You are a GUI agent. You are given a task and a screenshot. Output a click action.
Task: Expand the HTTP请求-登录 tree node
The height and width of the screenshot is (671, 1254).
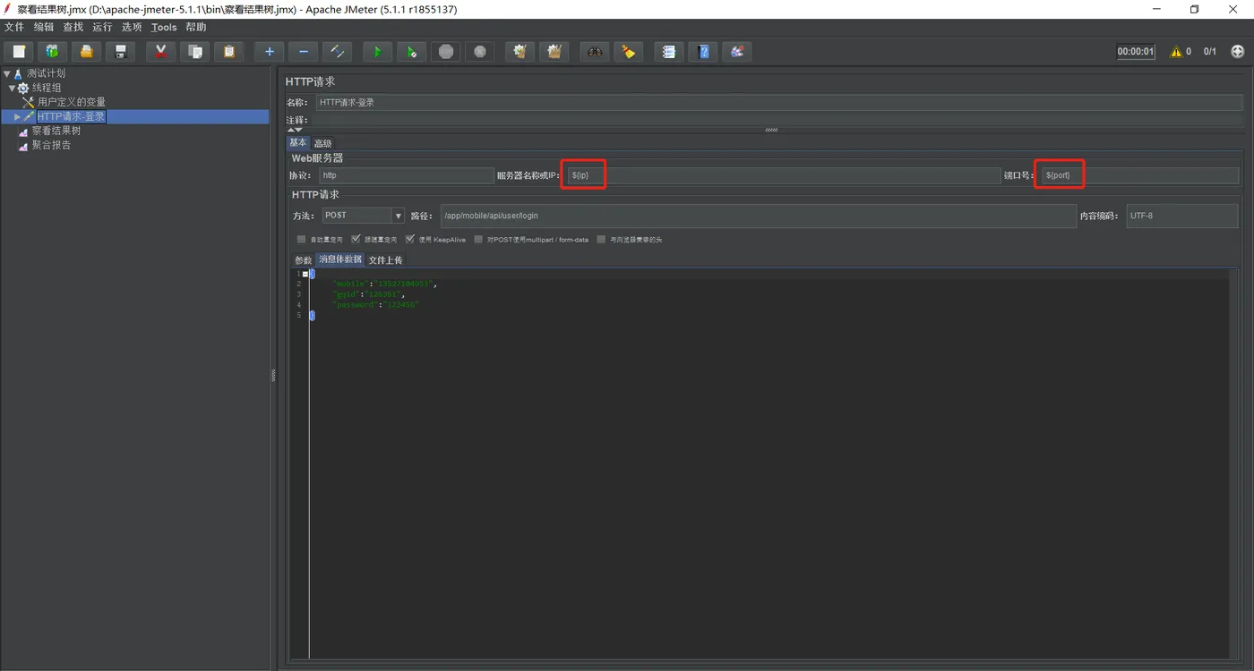click(17, 116)
